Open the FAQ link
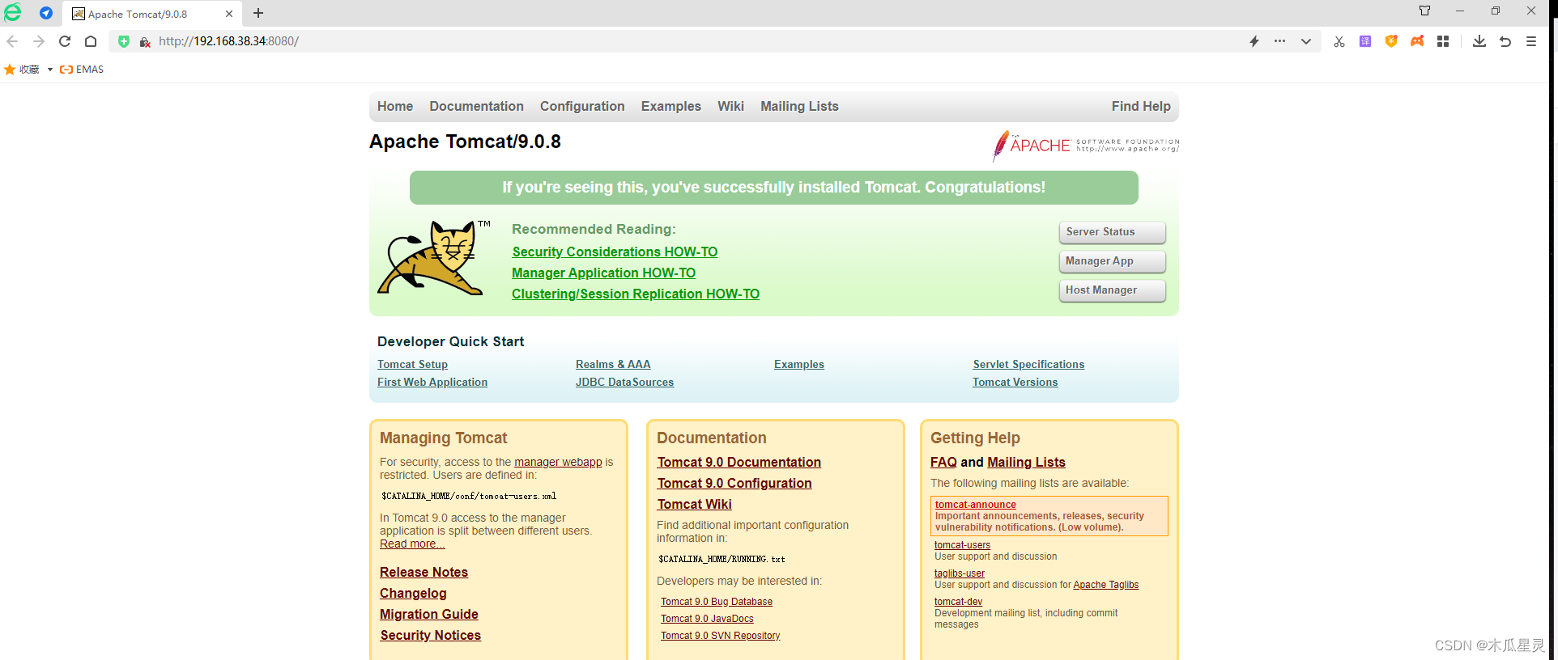1558x660 pixels. coord(943,463)
